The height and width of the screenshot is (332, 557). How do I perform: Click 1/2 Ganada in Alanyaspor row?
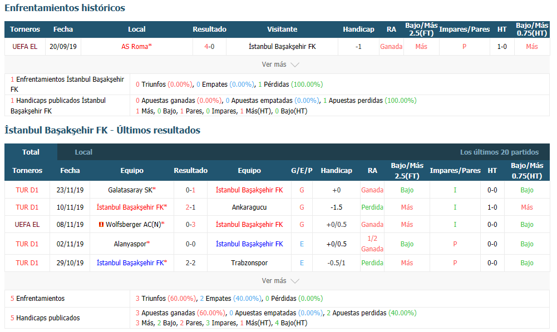pos(372,244)
